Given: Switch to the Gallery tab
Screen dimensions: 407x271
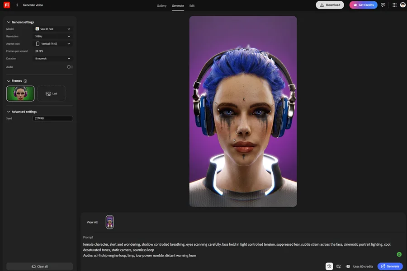Looking at the screenshot, I should click(x=161, y=6).
